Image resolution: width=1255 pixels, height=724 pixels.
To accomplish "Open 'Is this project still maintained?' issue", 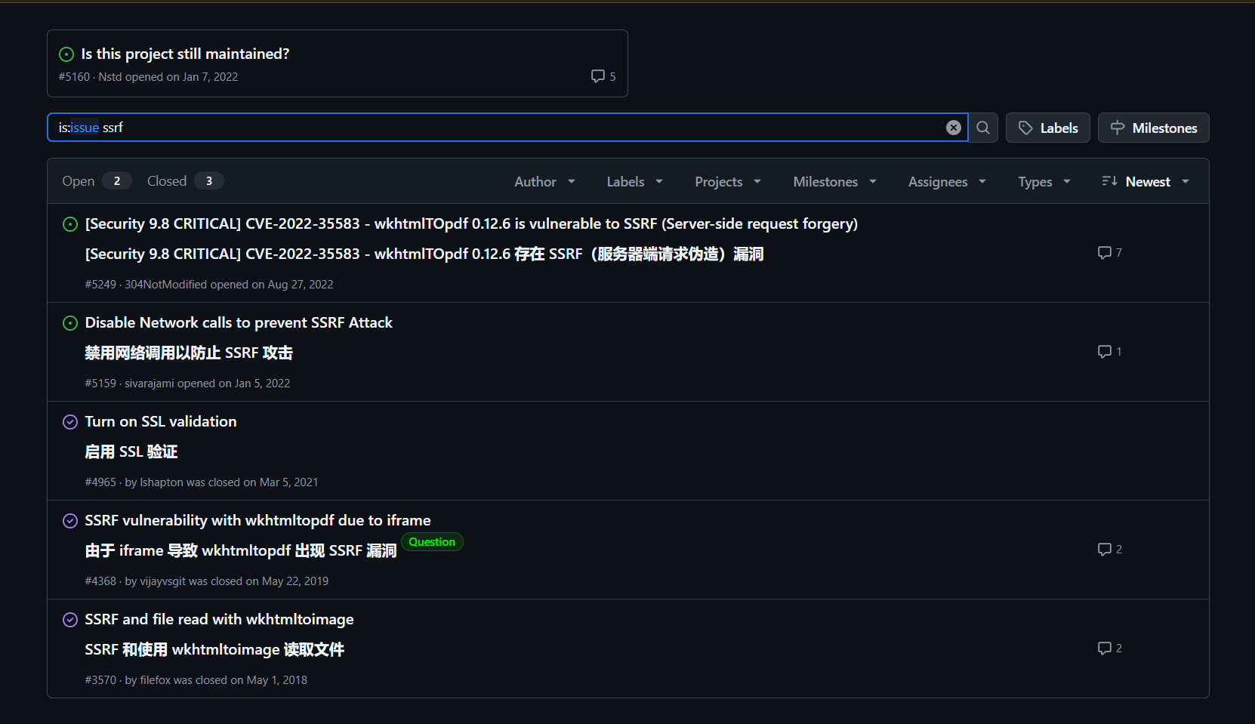I will (185, 54).
